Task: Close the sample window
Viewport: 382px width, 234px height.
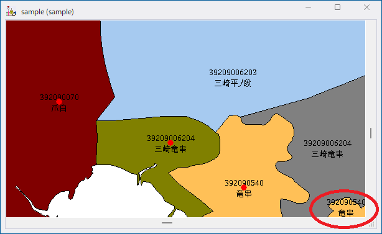Action: [366, 7]
